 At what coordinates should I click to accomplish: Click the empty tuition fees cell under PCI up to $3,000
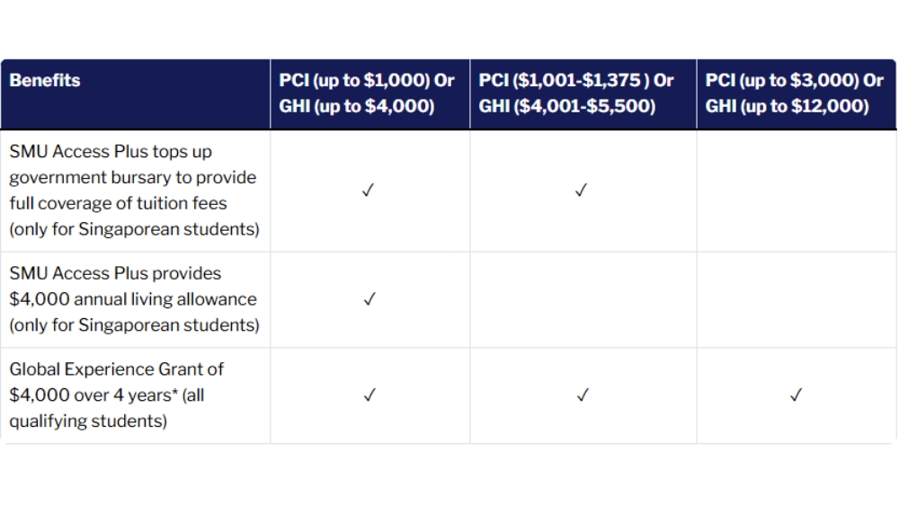click(x=796, y=191)
